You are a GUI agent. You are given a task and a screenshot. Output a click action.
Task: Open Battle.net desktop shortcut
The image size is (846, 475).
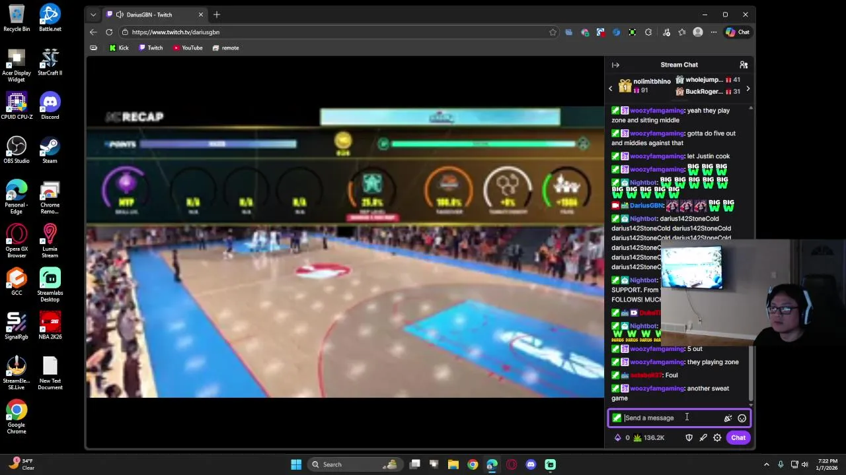(x=50, y=18)
